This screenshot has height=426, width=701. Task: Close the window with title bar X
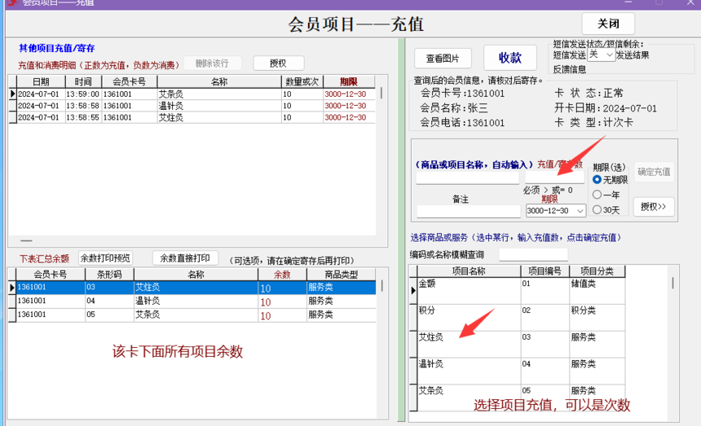[x=690, y=2]
